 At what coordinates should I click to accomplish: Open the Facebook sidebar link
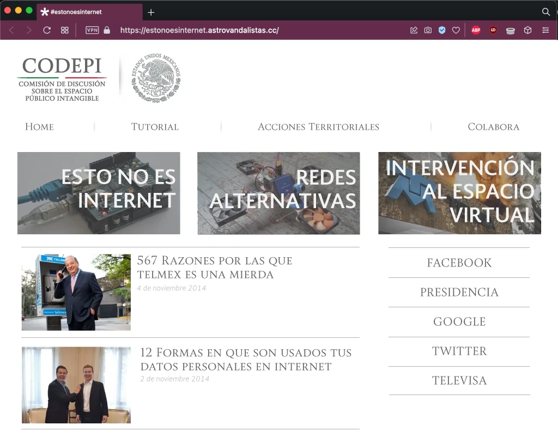459,263
